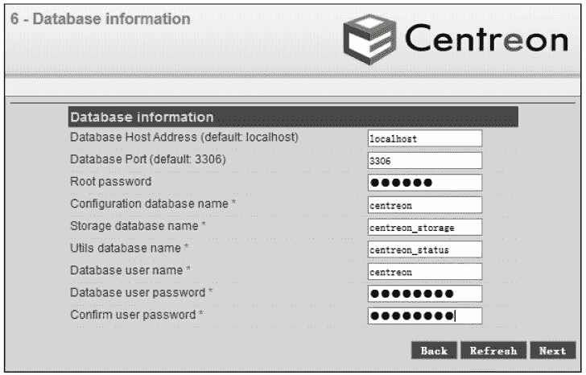The image size is (586, 375).
Task: Proceed with the Next button
Action: coord(552,351)
